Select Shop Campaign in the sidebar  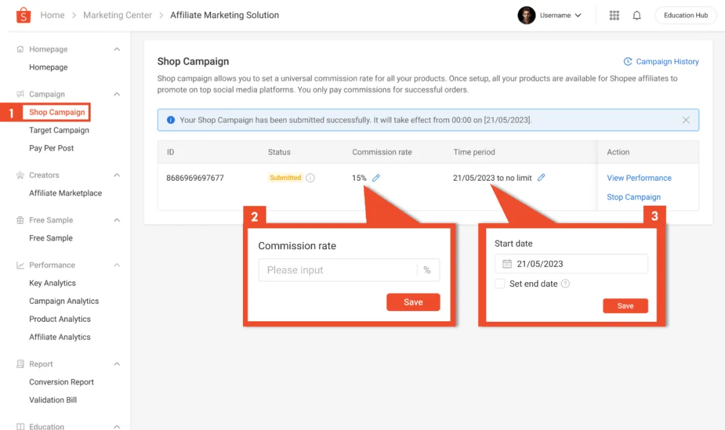click(x=57, y=112)
